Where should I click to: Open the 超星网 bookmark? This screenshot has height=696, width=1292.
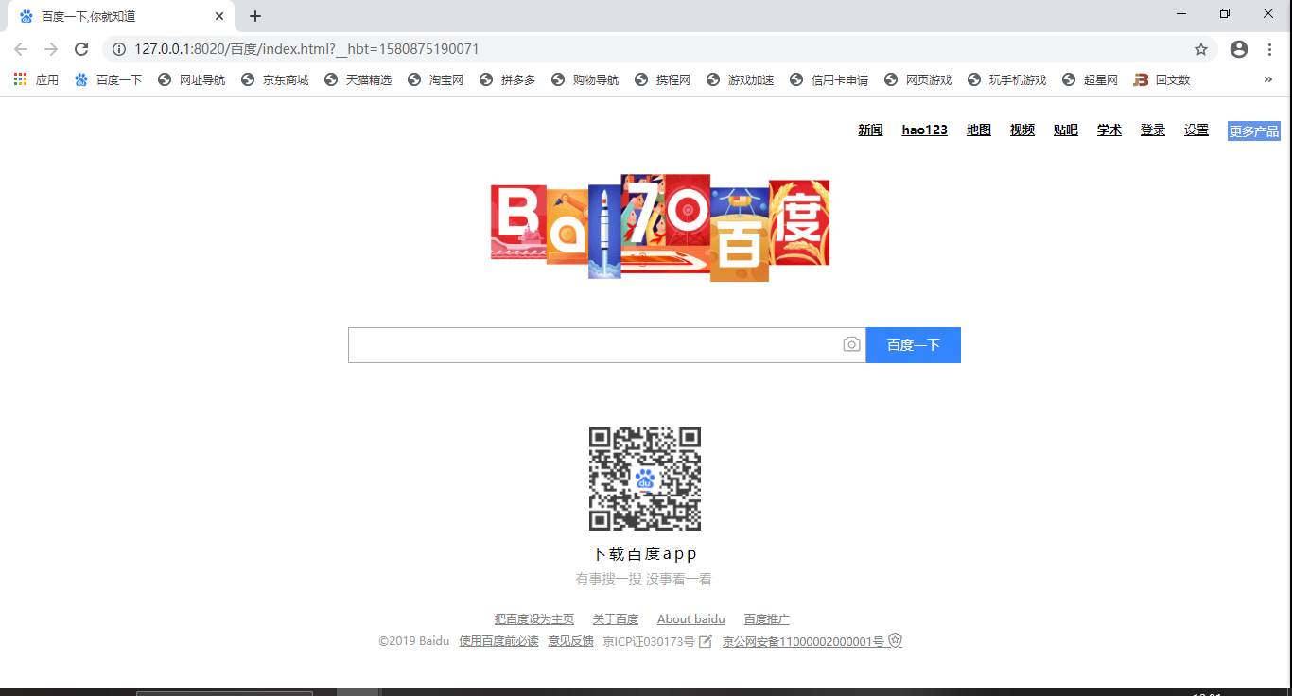point(1090,80)
